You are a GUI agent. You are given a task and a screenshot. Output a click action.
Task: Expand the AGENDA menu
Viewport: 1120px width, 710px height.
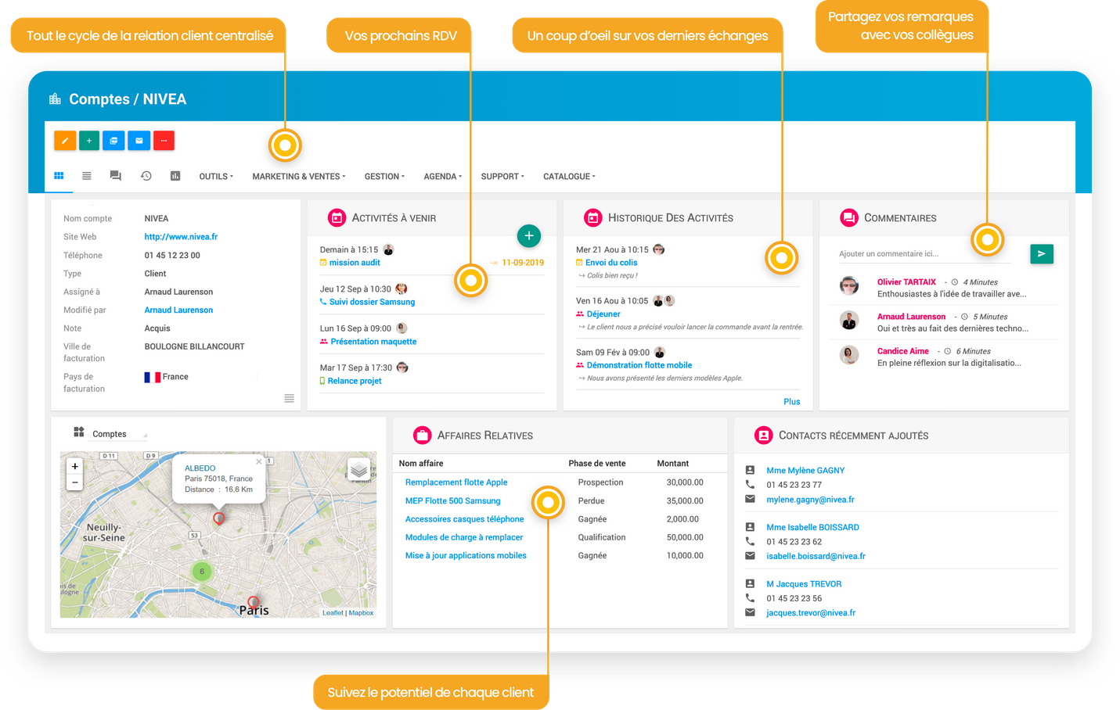point(443,177)
